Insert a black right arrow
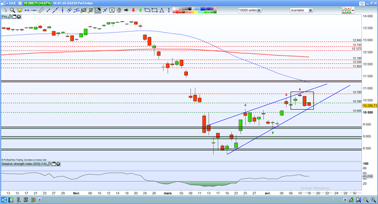The width and height of the screenshot is (378, 204). pos(126,11)
